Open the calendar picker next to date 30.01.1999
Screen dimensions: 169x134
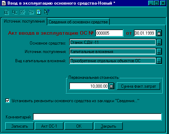[x=159, y=33]
